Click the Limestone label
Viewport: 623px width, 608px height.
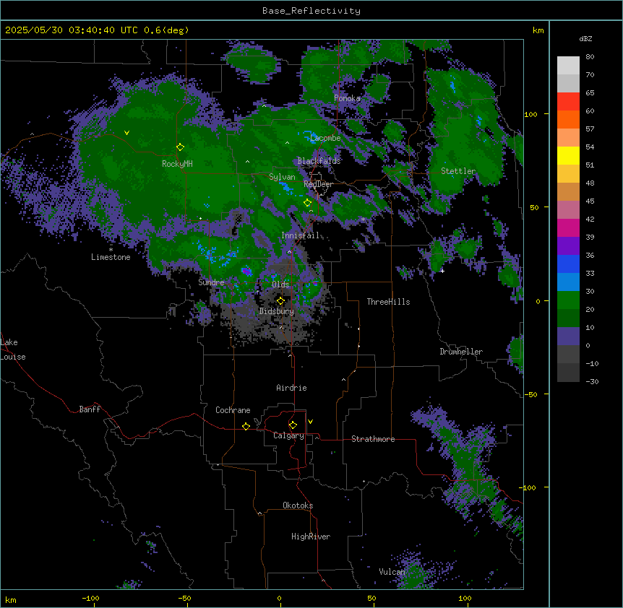click(111, 257)
